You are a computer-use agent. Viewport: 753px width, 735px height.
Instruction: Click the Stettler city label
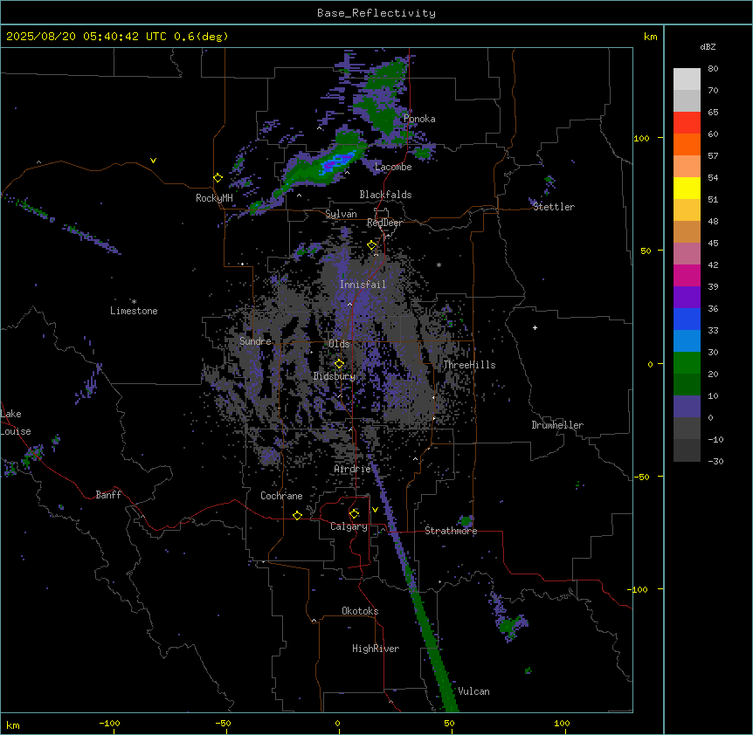pos(554,207)
